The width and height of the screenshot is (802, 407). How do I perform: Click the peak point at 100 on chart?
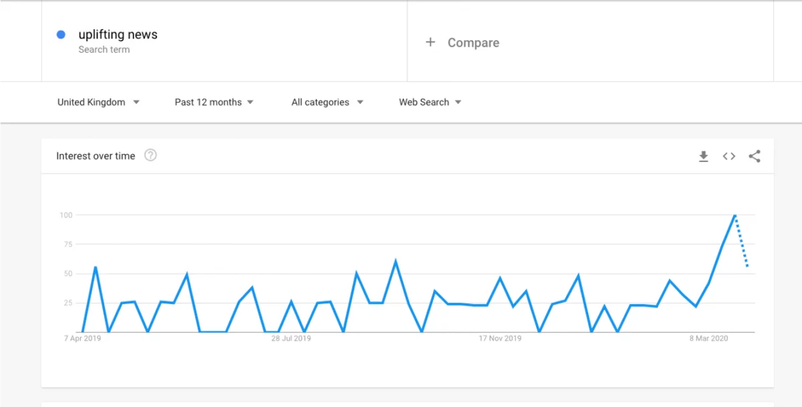734,216
